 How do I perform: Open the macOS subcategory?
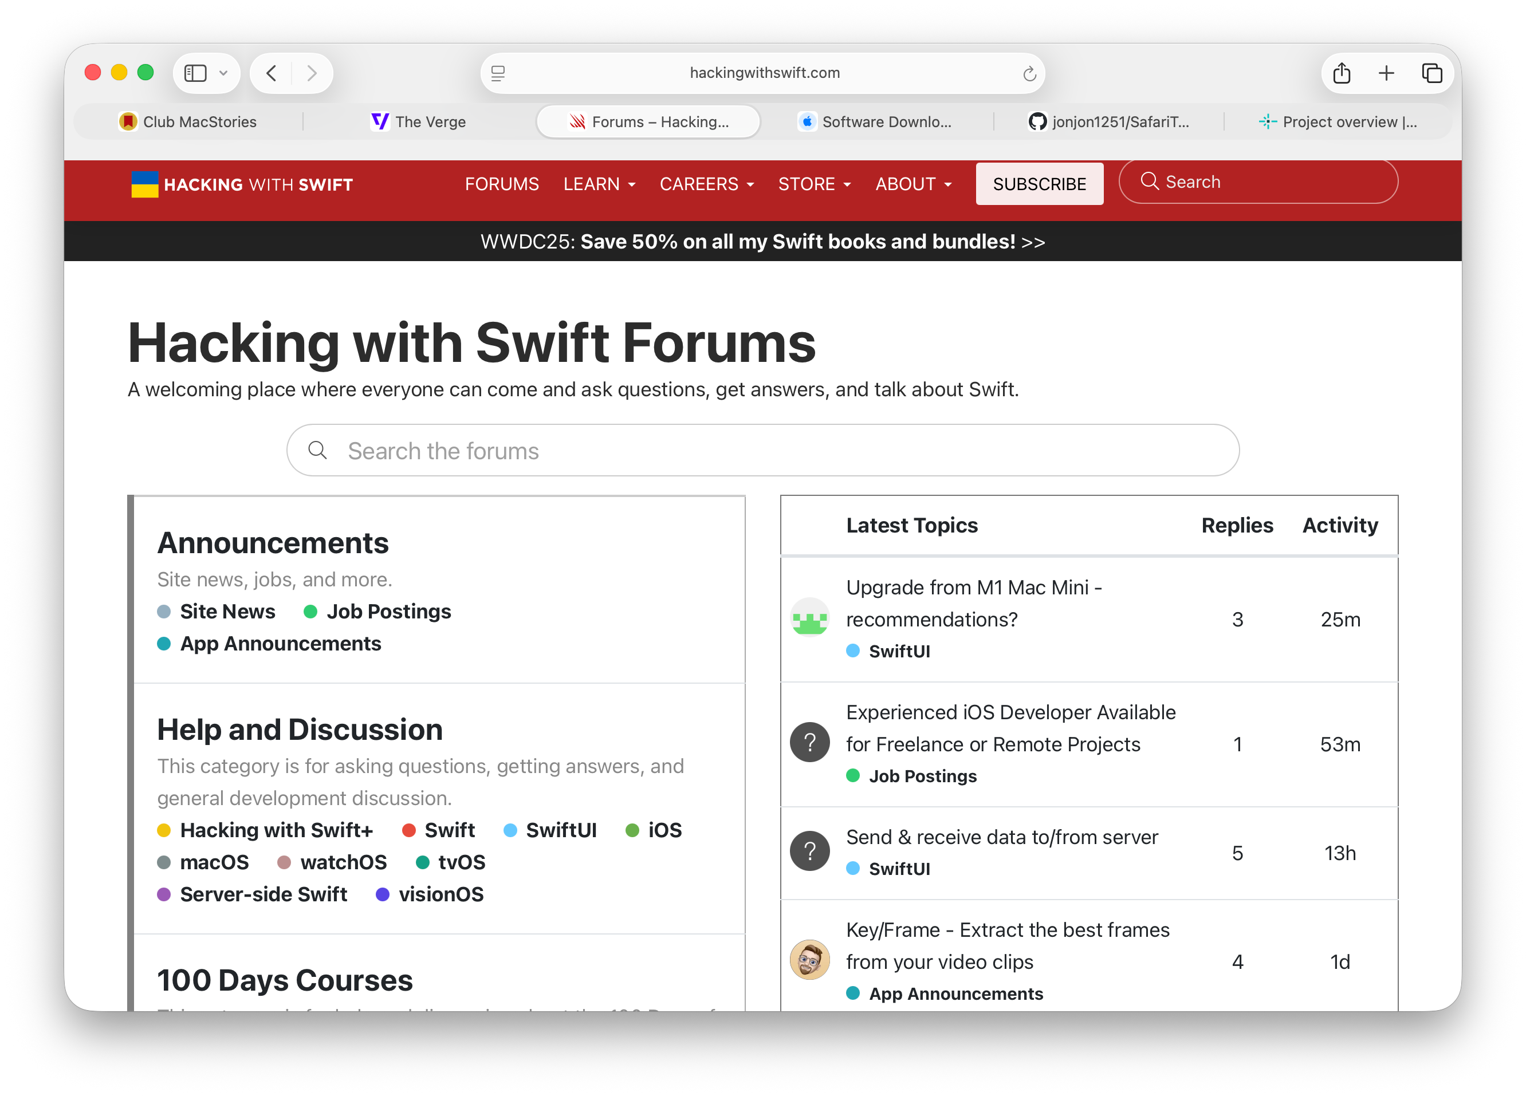point(214,862)
